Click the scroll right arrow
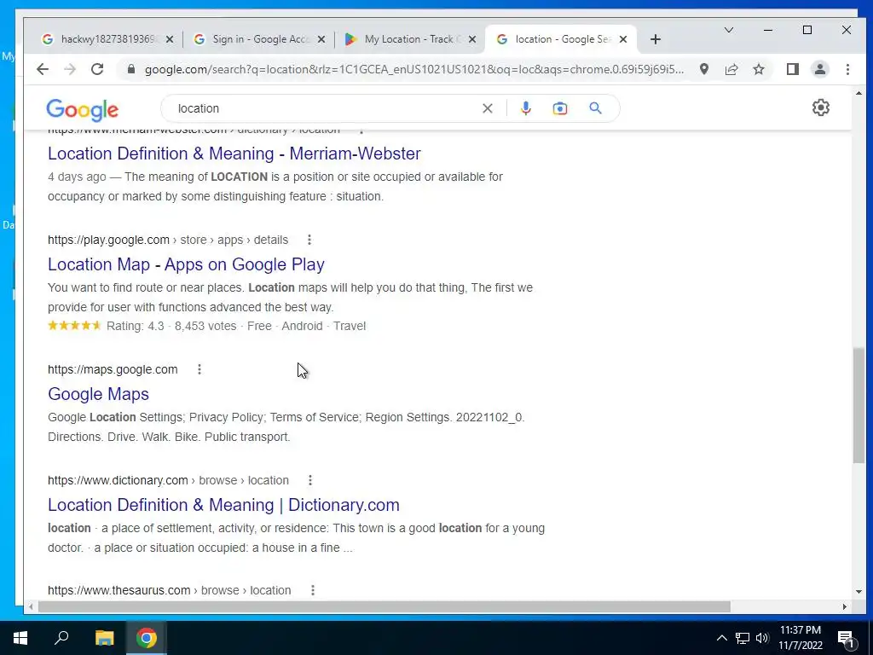Viewport: 873px width, 655px height. (x=845, y=606)
